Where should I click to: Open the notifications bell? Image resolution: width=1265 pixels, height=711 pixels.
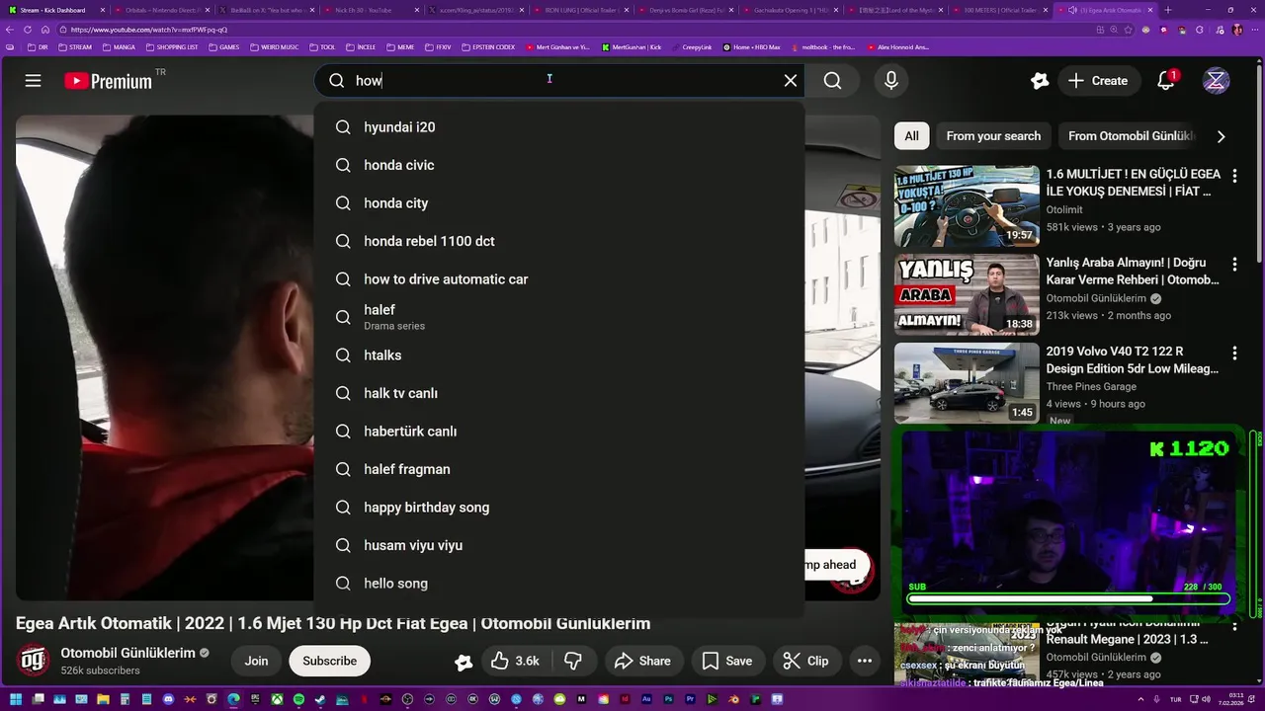pyautogui.click(x=1166, y=81)
